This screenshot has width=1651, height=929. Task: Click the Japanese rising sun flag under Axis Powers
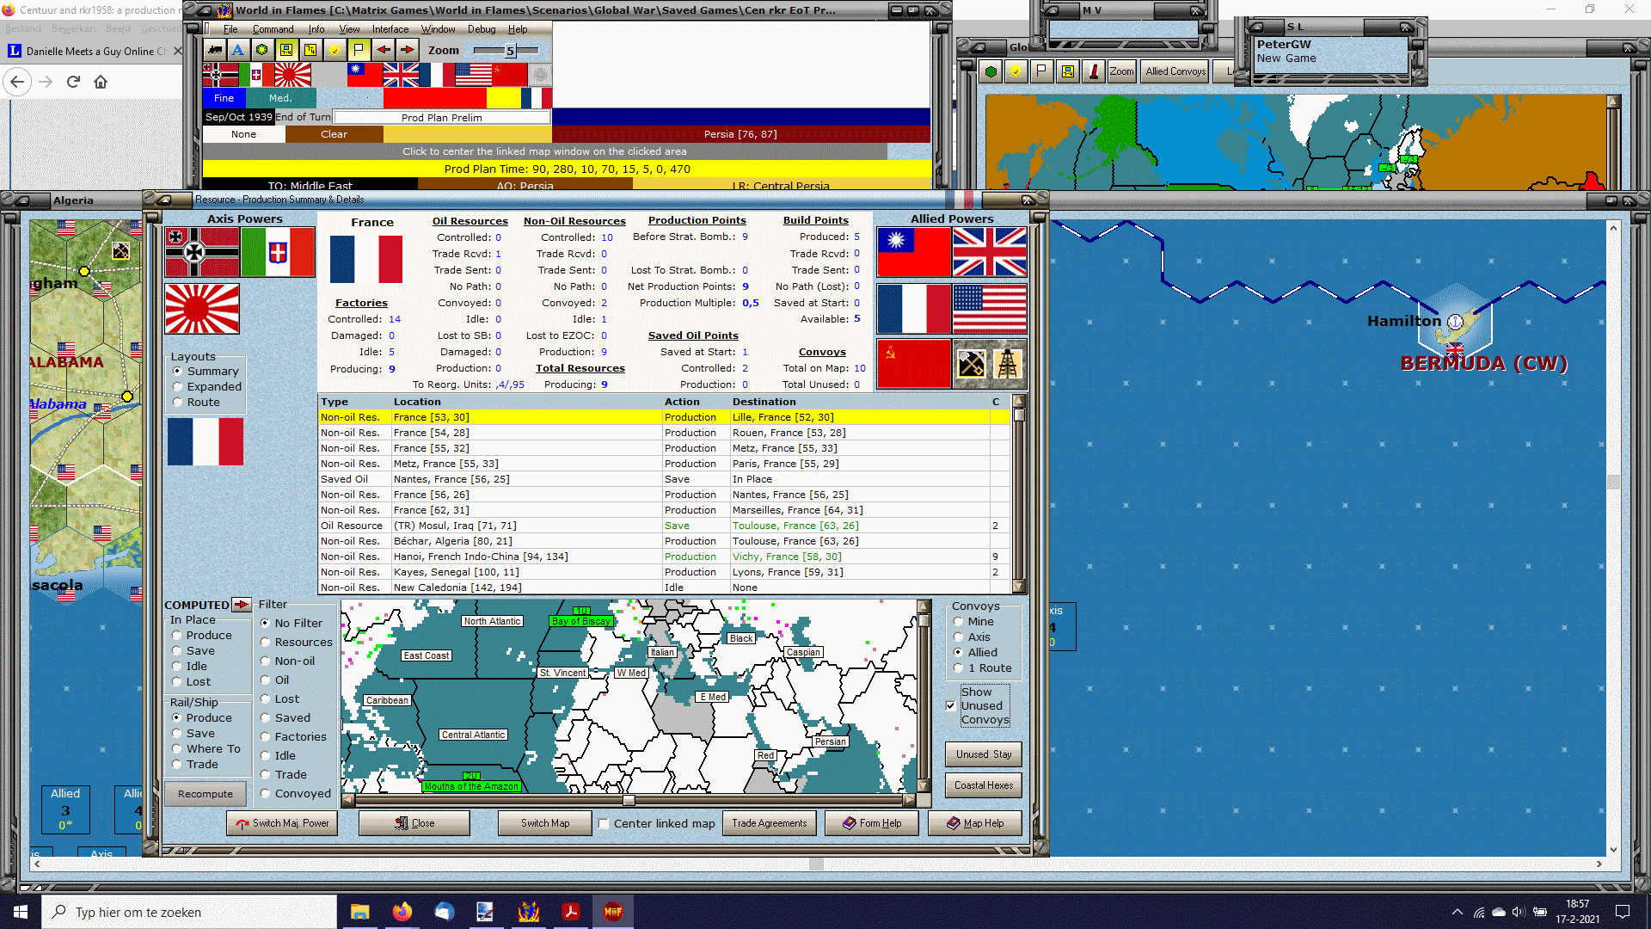tap(202, 309)
